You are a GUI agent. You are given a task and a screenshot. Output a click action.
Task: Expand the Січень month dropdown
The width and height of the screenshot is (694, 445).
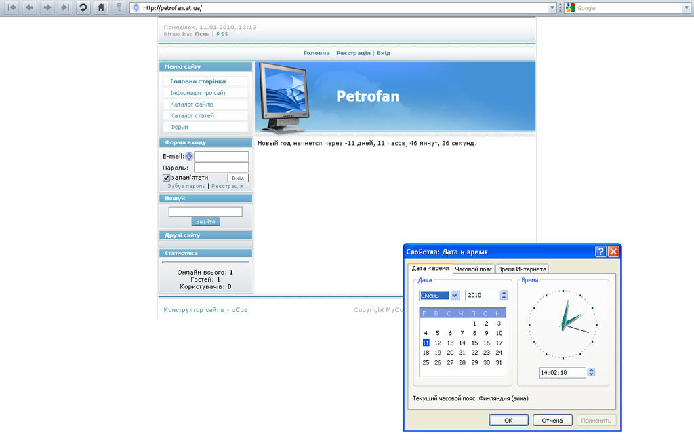454,296
